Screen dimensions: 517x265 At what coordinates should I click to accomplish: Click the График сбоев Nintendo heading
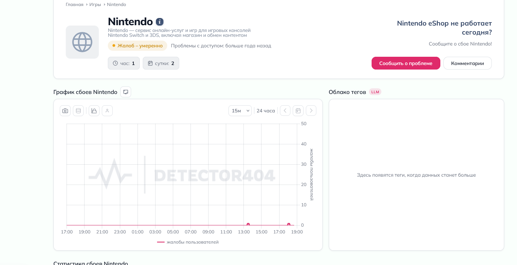tap(85, 92)
